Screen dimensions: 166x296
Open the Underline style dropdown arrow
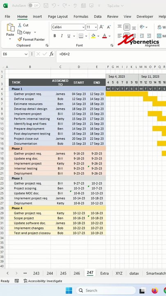tap(74, 36)
